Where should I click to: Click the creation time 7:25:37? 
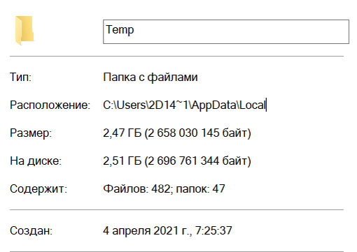coord(213,230)
